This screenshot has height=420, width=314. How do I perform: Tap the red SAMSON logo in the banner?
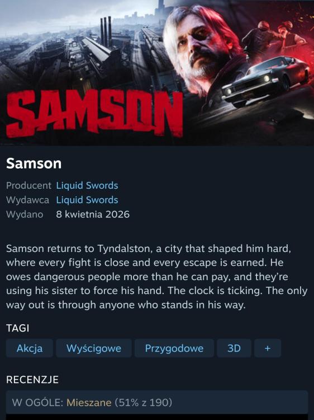(x=94, y=114)
